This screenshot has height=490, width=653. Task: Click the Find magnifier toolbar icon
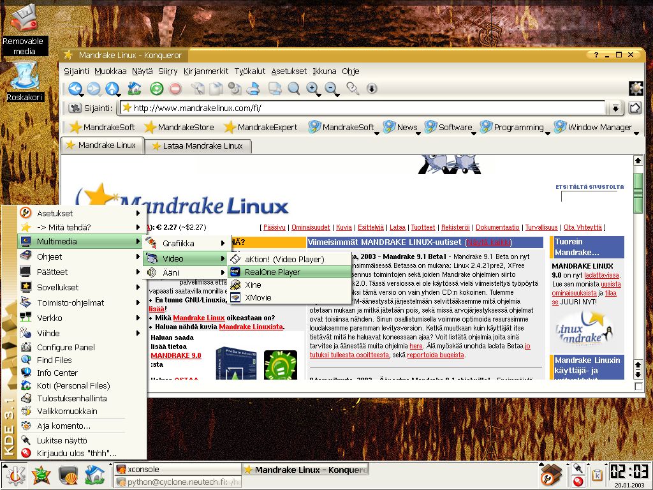(x=293, y=88)
